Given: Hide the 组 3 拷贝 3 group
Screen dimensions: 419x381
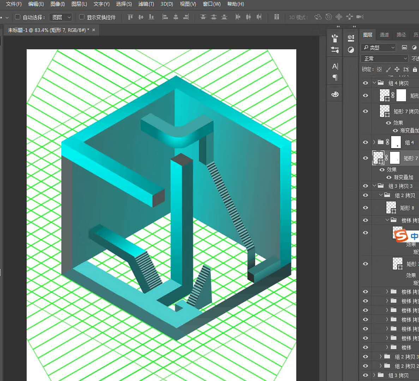Looking at the screenshot, I should (365, 186).
